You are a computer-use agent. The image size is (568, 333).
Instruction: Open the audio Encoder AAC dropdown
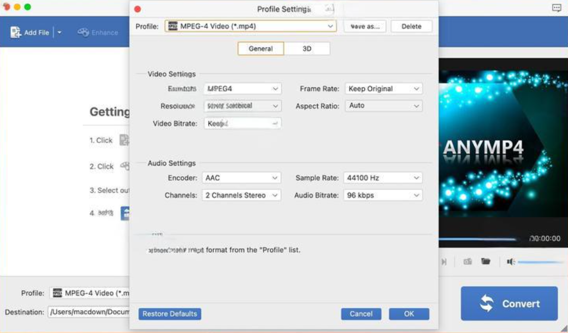click(241, 178)
